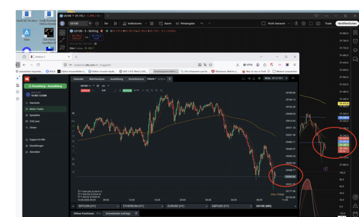
Task: Click the Trade button in TradingView
Action: tap(328, 23)
